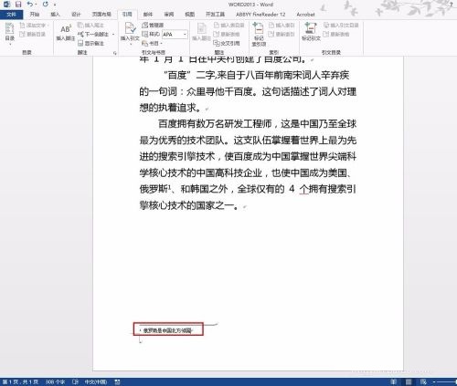
Task: Click the underlined character 个 in document
Action: click(x=304, y=189)
